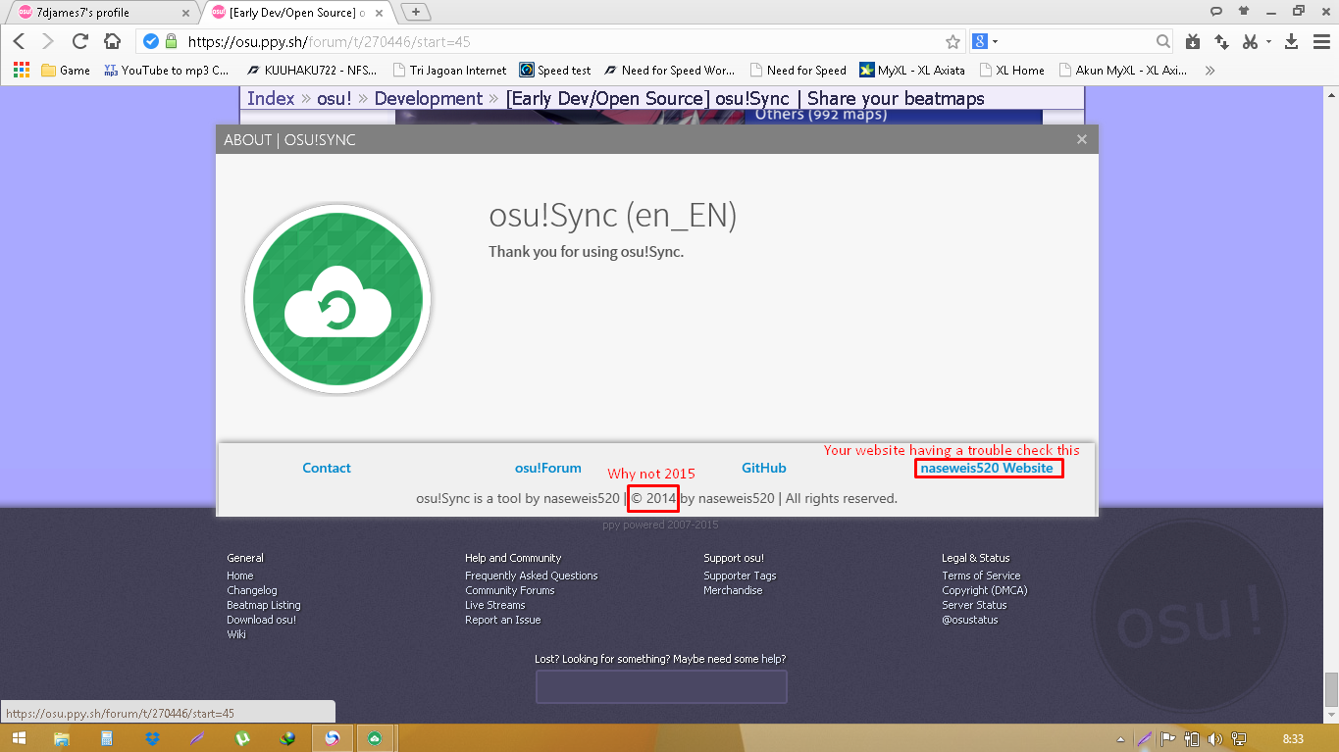Open the skin shirt icon in title bar
This screenshot has height=752, width=1339.
(x=1244, y=11)
